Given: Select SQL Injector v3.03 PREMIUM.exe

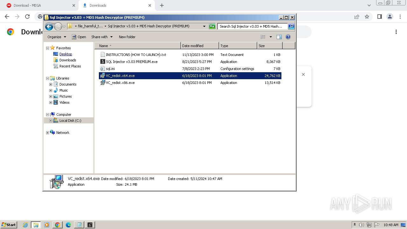Looking at the screenshot, I should coord(190,62).
